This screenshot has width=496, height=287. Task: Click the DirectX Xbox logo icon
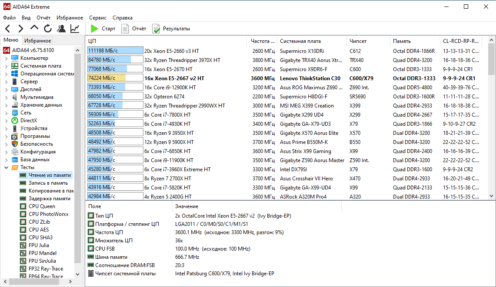coord(15,121)
